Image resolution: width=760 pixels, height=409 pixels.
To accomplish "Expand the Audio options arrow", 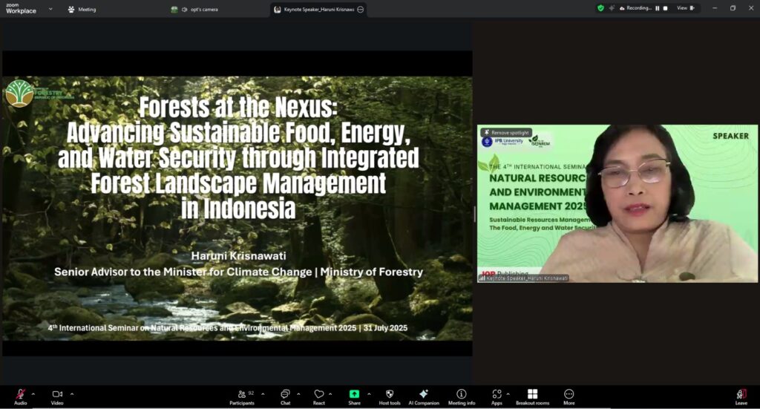I will (33, 394).
